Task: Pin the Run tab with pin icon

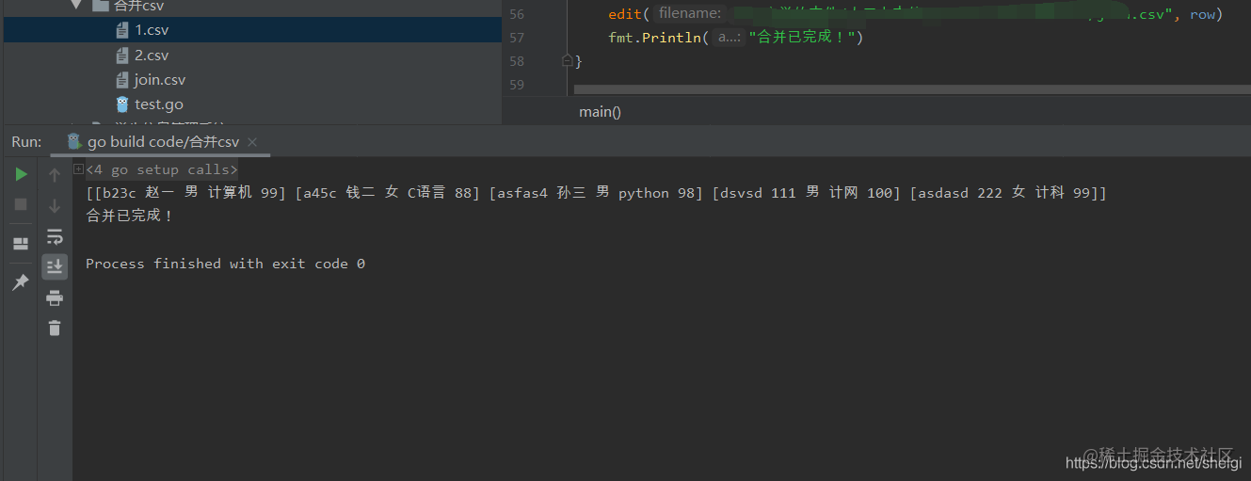Action: (x=21, y=282)
